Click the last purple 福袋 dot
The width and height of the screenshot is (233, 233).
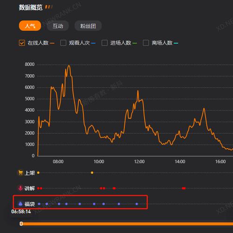tap(137, 204)
